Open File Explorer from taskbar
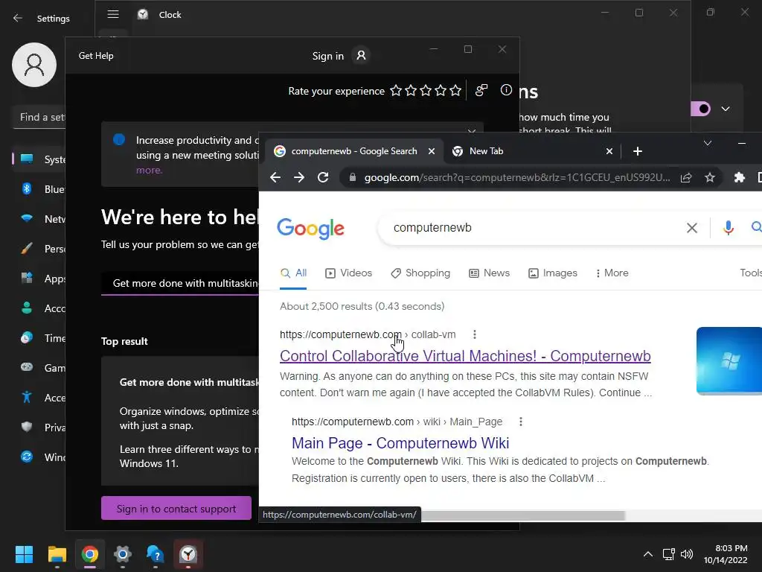 click(57, 554)
